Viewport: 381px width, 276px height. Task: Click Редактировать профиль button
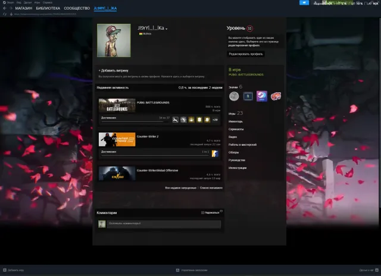246,54
